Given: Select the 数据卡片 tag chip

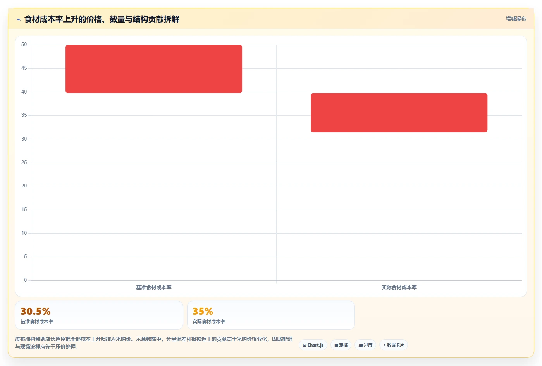Looking at the screenshot, I should coord(394,345).
